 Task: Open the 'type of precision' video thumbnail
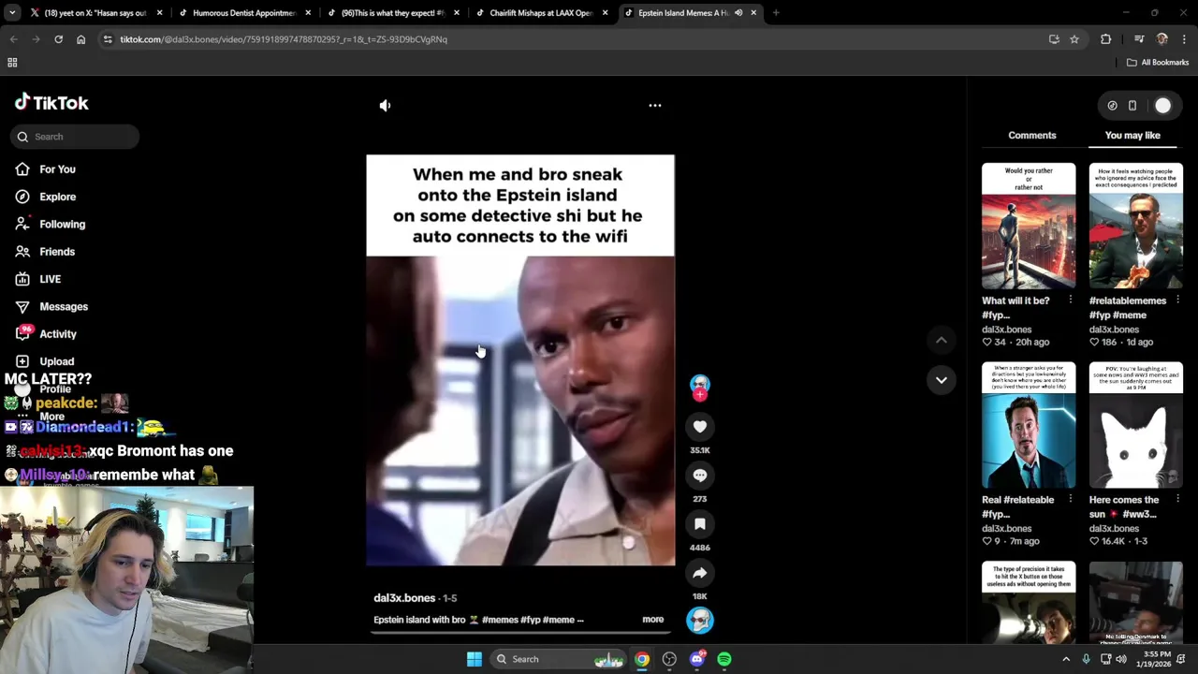click(x=1029, y=603)
